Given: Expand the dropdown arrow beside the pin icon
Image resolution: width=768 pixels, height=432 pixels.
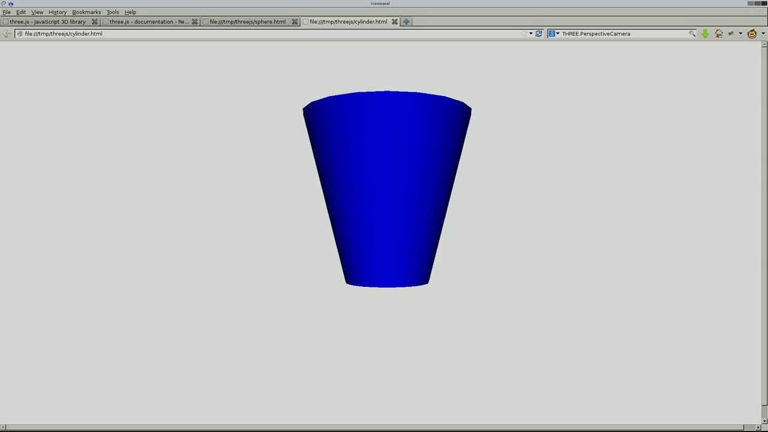Looking at the screenshot, I should pos(740,34).
